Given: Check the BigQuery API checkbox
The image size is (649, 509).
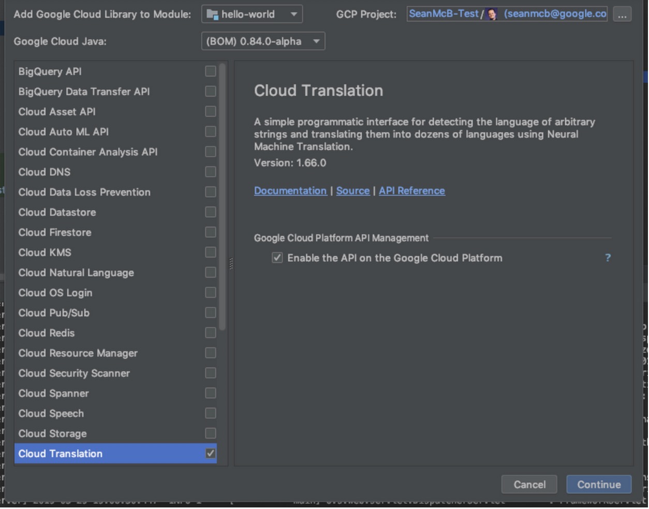Looking at the screenshot, I should (210, 71).
